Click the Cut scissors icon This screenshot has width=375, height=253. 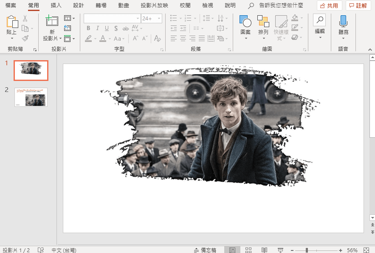pos(25,18)
